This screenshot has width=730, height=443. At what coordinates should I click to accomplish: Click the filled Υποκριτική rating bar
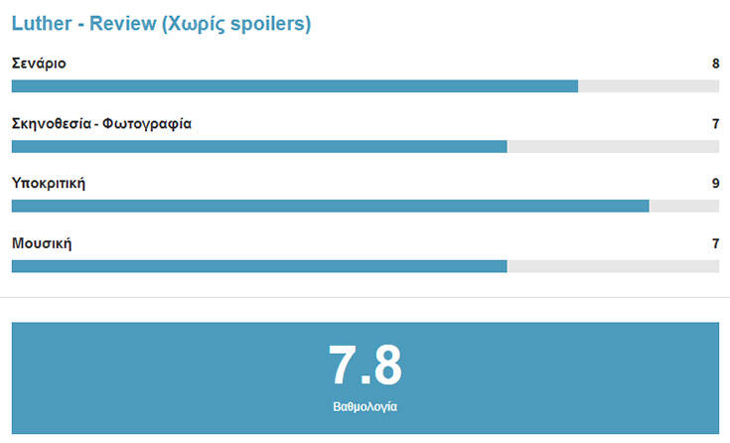pos(330,206)
